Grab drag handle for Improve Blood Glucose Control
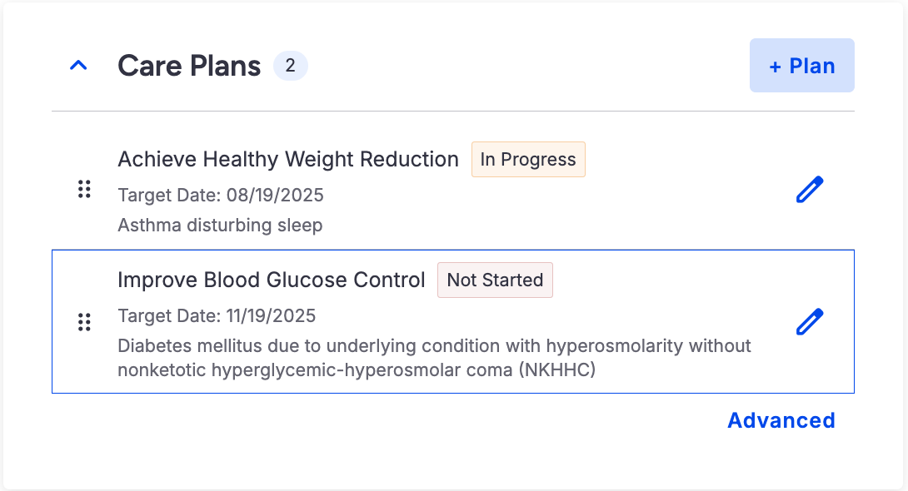The height and width of the screenshot is (491, 908). coord(84,322)
